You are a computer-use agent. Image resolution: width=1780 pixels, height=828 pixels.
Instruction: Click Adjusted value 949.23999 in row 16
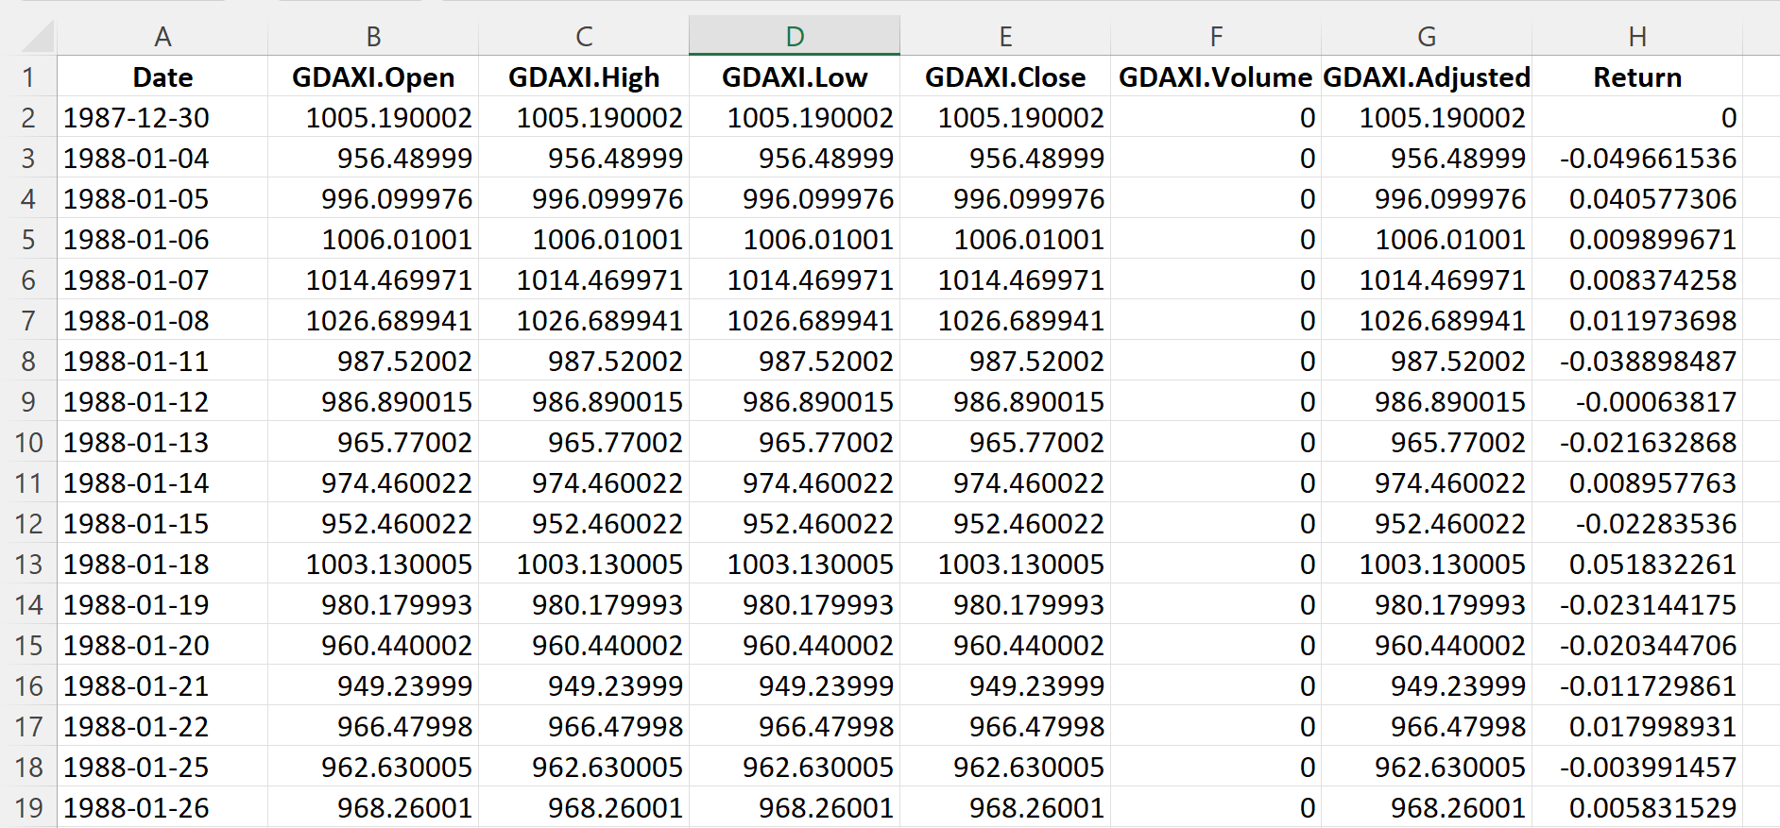pyautogui.click(x=1427, y=685)
